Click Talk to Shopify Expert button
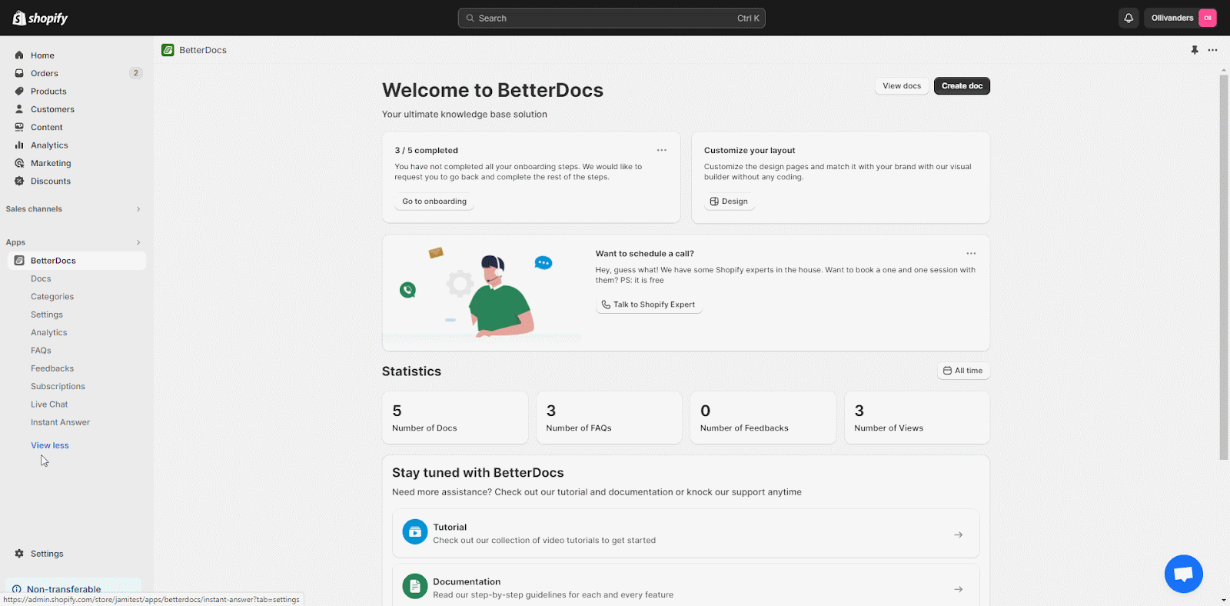The width and height of the screenshot is (1230, 606). point(649,305)
